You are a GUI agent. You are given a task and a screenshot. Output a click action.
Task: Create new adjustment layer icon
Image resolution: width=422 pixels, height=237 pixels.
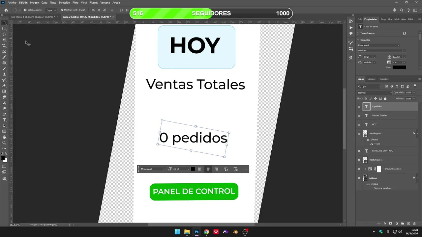(397, 224)
